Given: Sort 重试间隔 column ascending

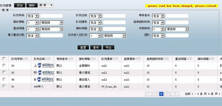Looking at the screenshot, I should click(x=188, y=58).
